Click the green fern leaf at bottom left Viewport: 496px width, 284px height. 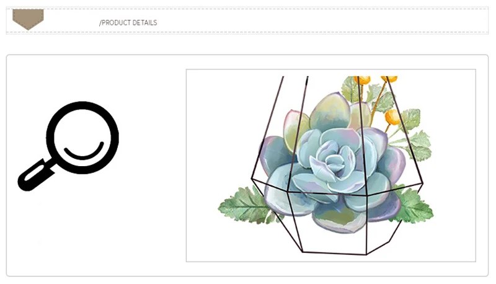tap(244, 206)
